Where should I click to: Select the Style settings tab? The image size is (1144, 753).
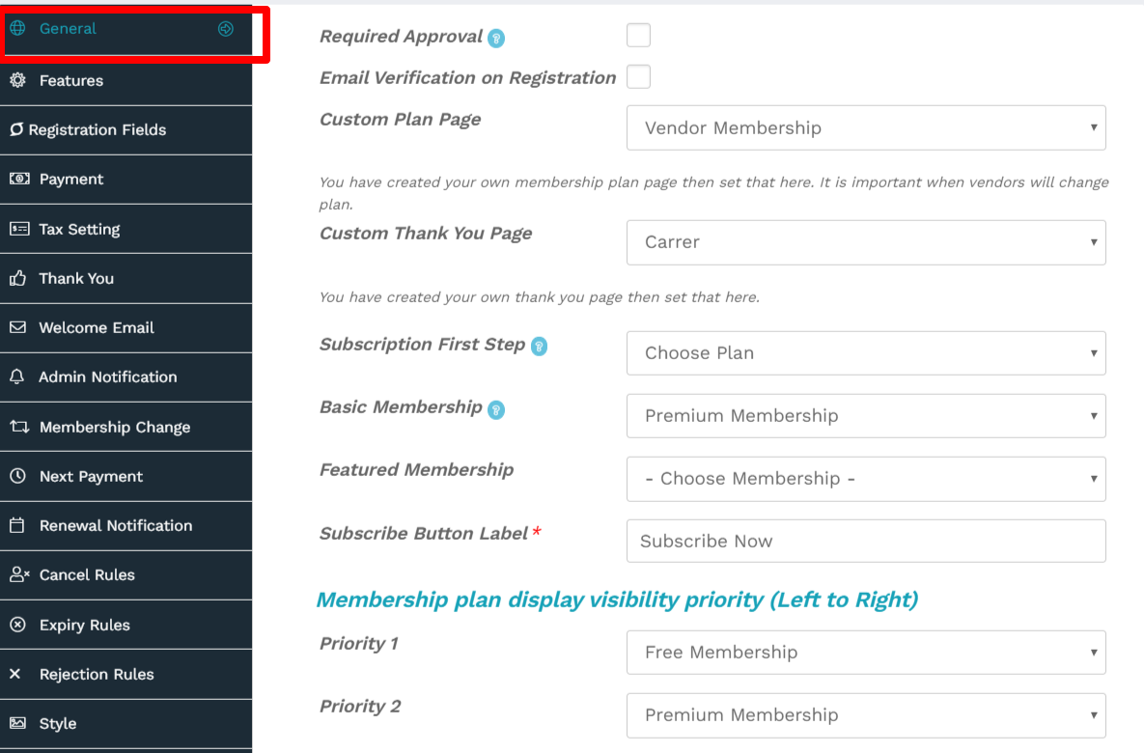pyautogui.click(x=58, y=724)
